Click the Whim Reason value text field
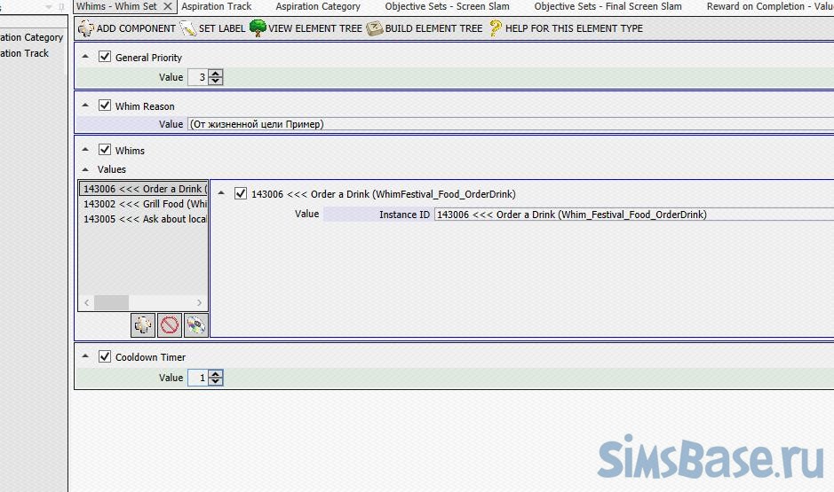 (x=506, y=124)
